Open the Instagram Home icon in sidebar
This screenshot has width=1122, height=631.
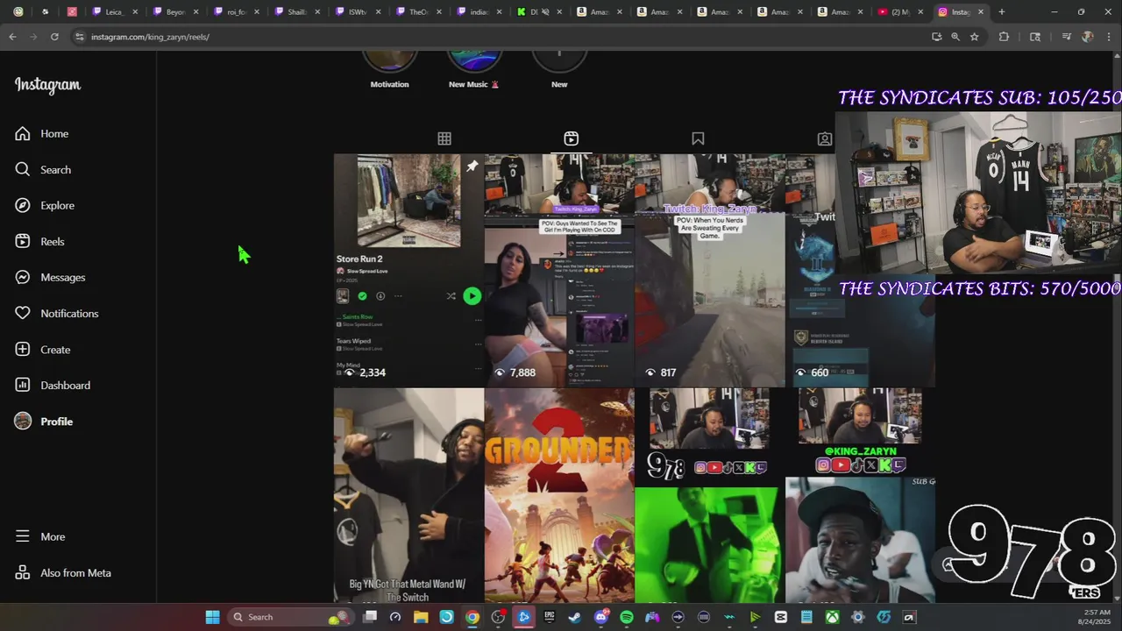(23, 133)
